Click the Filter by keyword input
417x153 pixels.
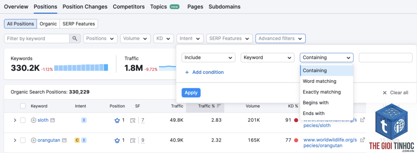pos(37,39)
